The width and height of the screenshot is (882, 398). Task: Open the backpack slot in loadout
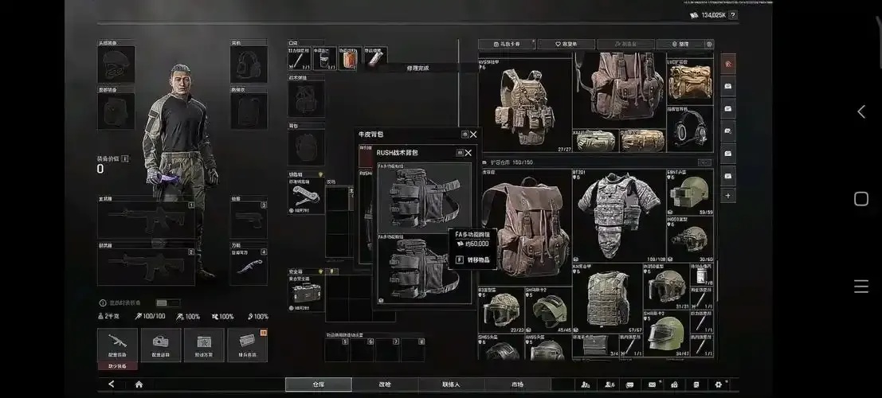[x=306, y=147]
